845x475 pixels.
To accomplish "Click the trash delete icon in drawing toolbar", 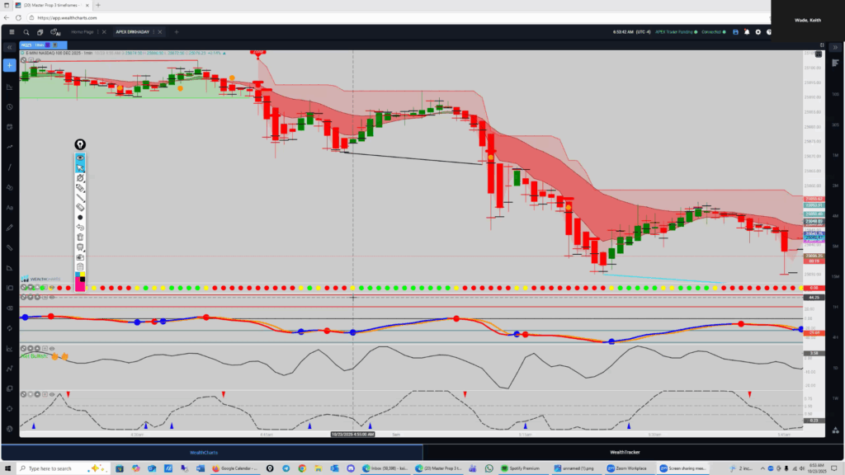I will 80,237.
